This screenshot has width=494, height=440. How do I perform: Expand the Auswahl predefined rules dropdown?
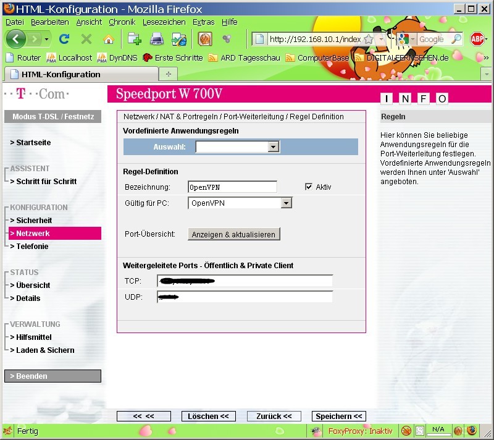click(x=273, y=146)
